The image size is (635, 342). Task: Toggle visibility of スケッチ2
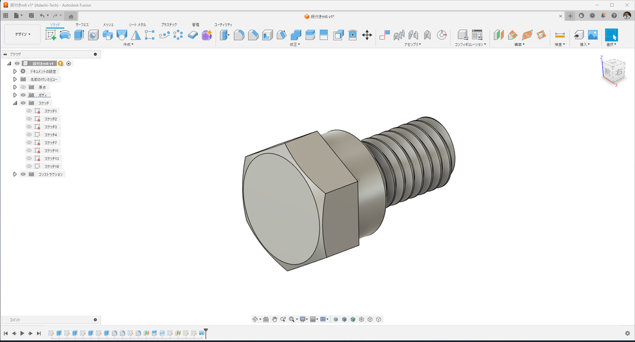29,119
